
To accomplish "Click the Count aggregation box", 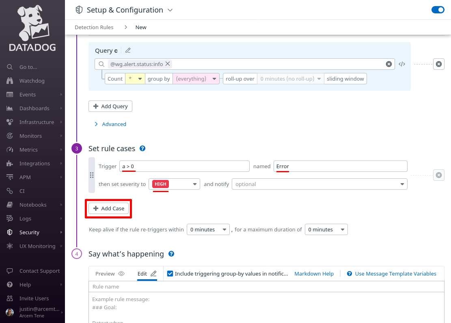I will [x=115, y=79].
